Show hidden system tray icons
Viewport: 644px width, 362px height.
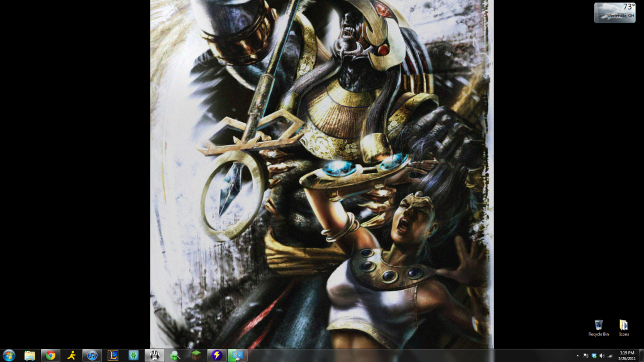(x=577, y=356)
